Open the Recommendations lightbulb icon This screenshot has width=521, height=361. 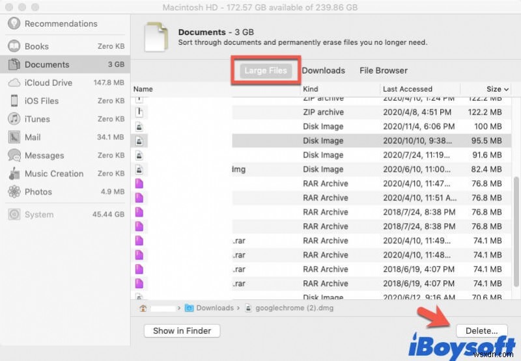pos(14,23)
